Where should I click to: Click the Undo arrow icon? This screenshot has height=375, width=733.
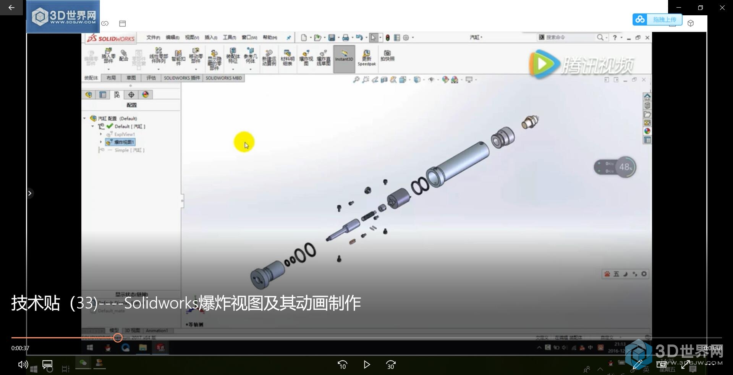[x=359, y=37]
